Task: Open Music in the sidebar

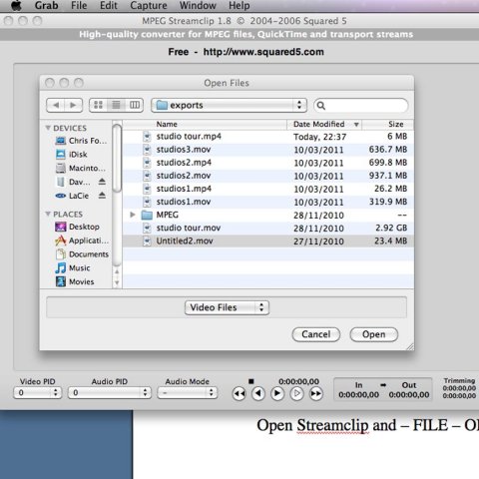Action: 73,268
